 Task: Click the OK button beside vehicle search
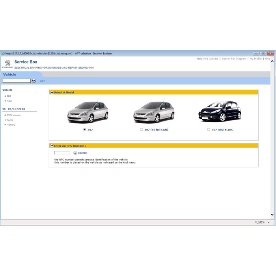point(34,81)
